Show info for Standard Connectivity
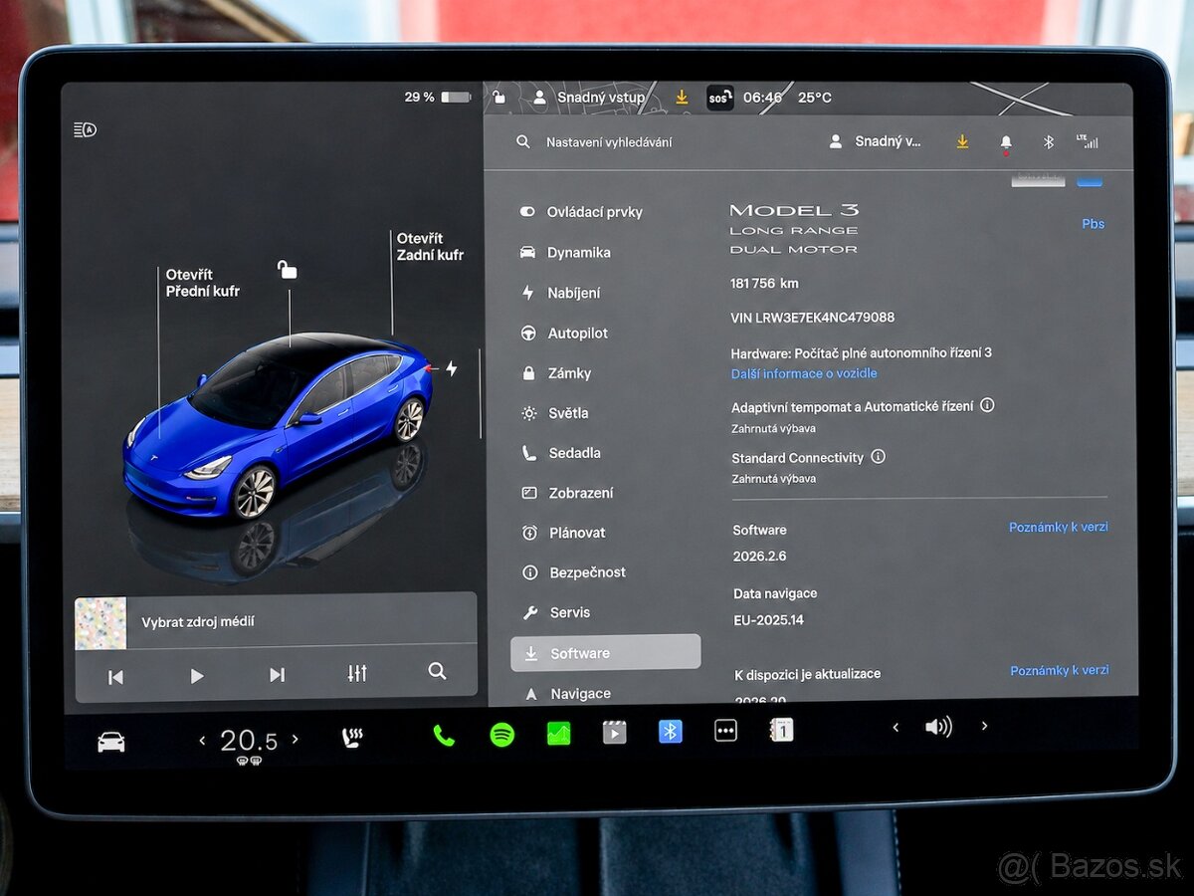Viewport: 1194px width, 896px height. pos(878,457)
